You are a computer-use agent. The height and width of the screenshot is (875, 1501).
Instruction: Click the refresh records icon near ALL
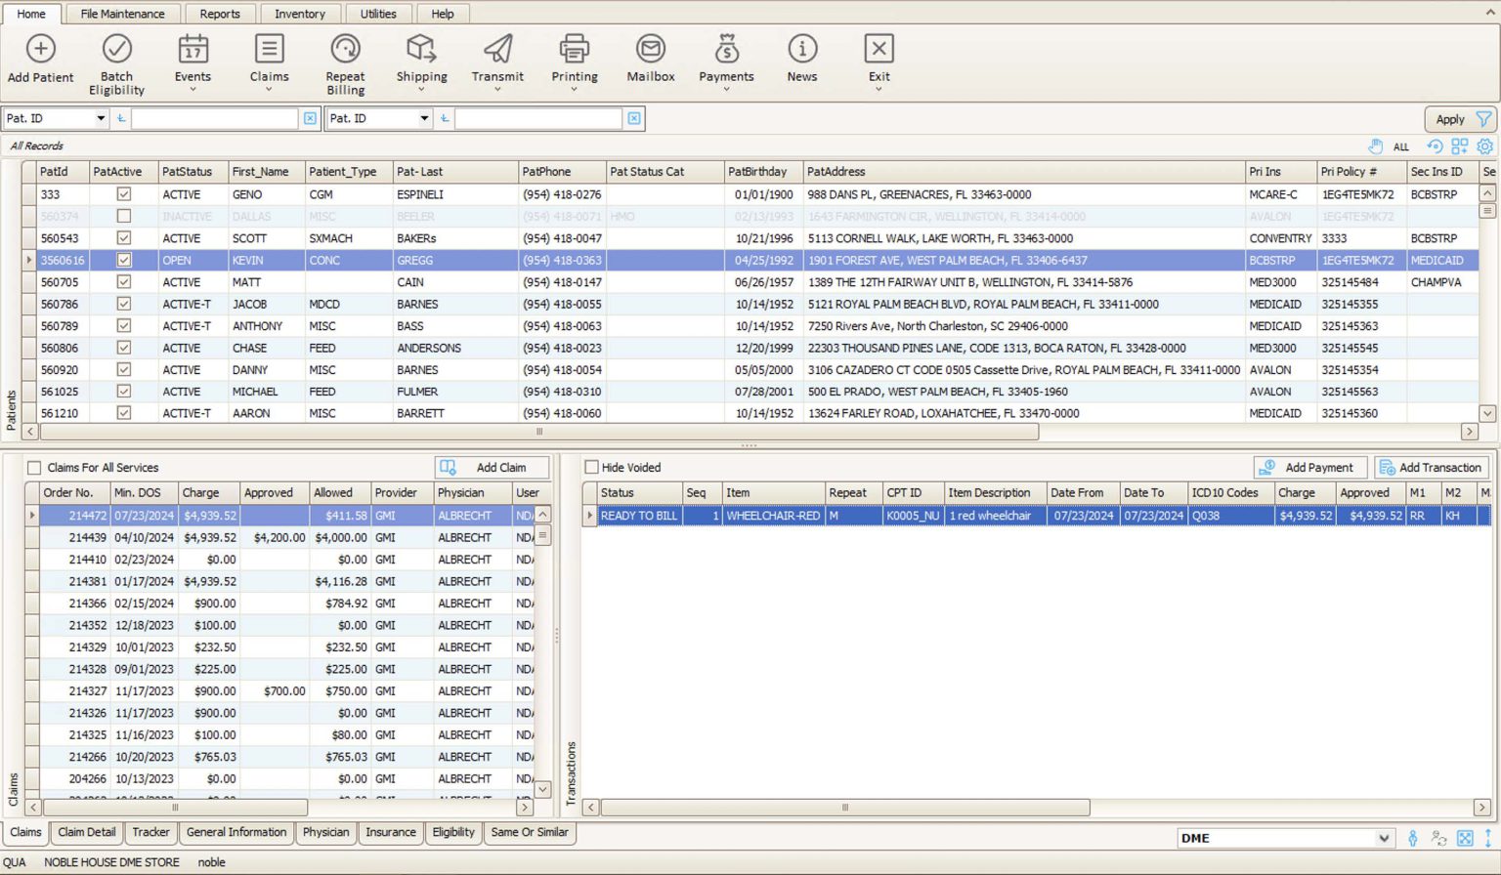1434,146
